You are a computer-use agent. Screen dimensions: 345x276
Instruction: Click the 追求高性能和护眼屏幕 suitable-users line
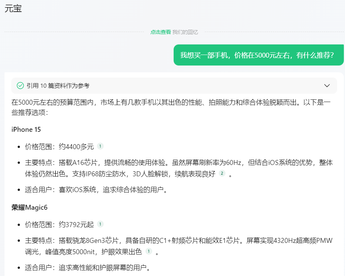[x=88, y=268]
